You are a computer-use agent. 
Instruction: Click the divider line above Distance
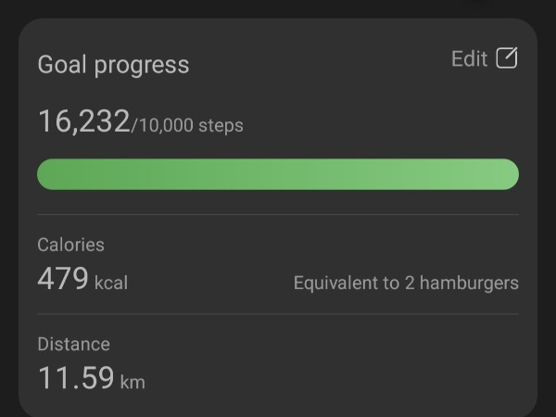pos(278,314)
